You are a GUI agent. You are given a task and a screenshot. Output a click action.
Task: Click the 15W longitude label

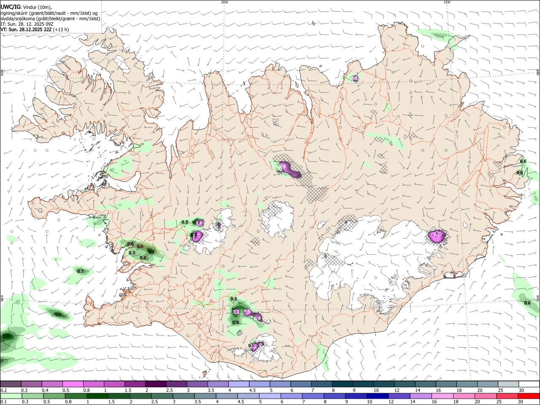447,2
